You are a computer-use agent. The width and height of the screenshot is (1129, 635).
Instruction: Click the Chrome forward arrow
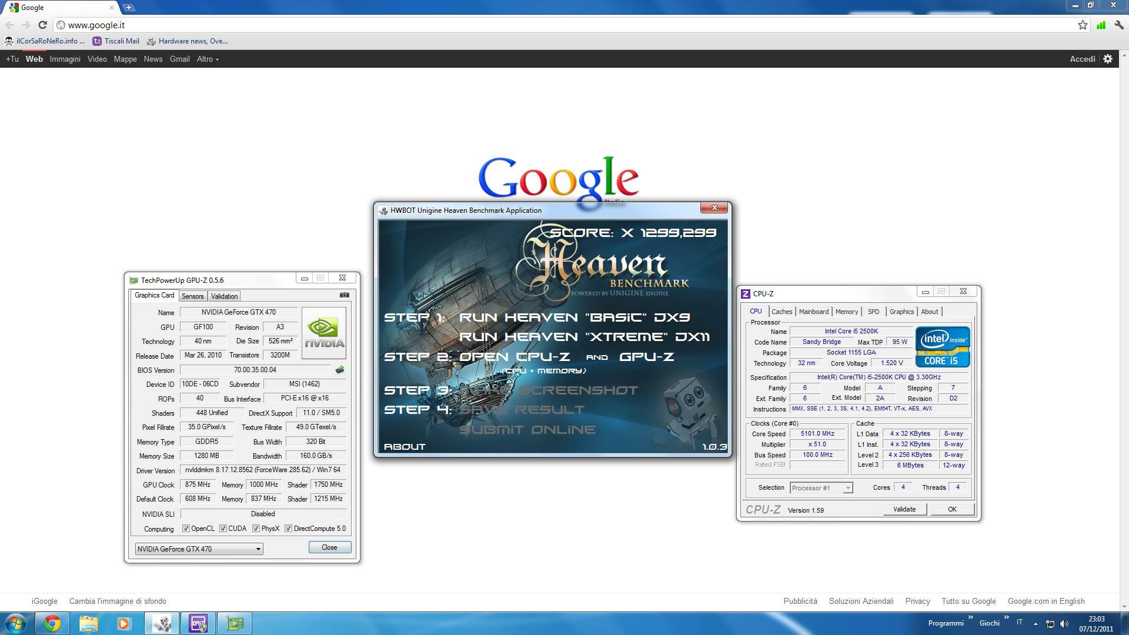26,25
